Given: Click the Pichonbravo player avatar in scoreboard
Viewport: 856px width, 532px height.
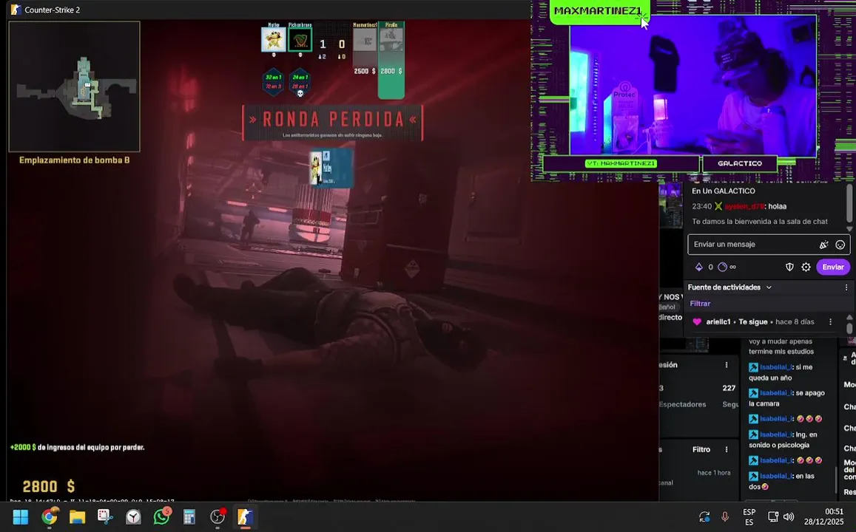Looking at the screenshot, I should tap(300, 40).
